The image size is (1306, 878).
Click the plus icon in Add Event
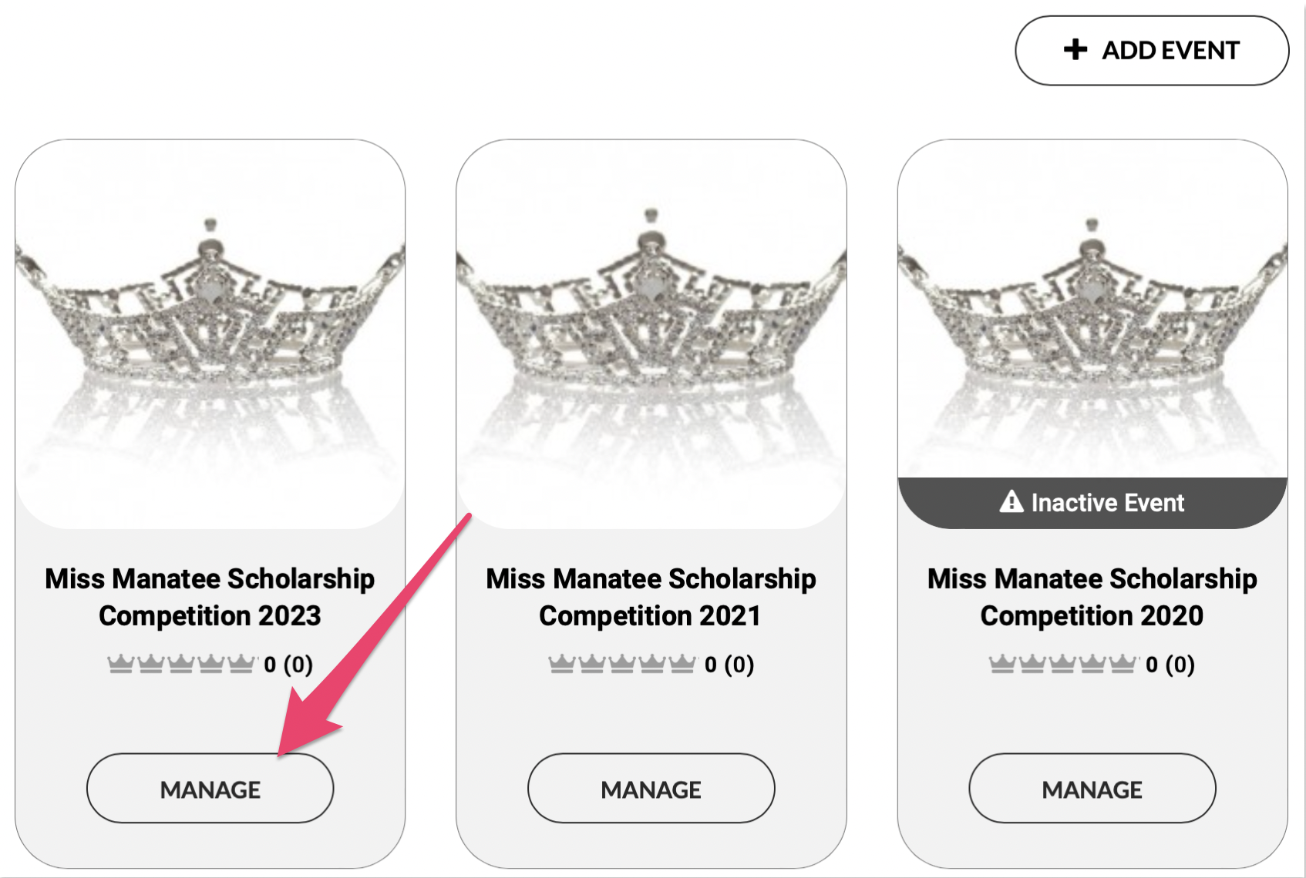1075,50
